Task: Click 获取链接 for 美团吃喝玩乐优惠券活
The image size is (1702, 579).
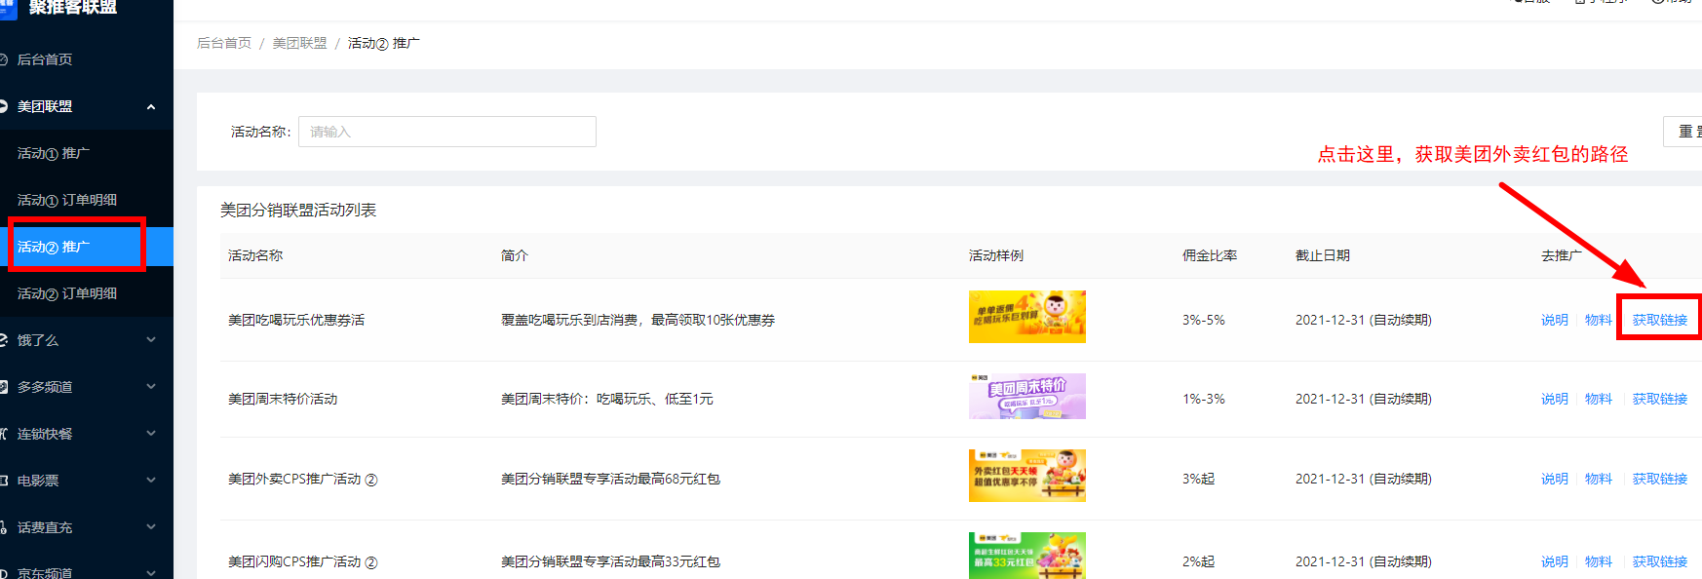Action: click(x=1660, y=320)
